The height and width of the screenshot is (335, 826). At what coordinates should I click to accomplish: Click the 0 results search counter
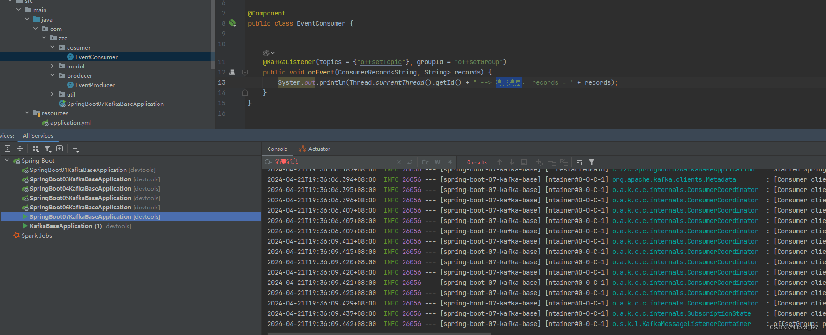click(477, 162)
